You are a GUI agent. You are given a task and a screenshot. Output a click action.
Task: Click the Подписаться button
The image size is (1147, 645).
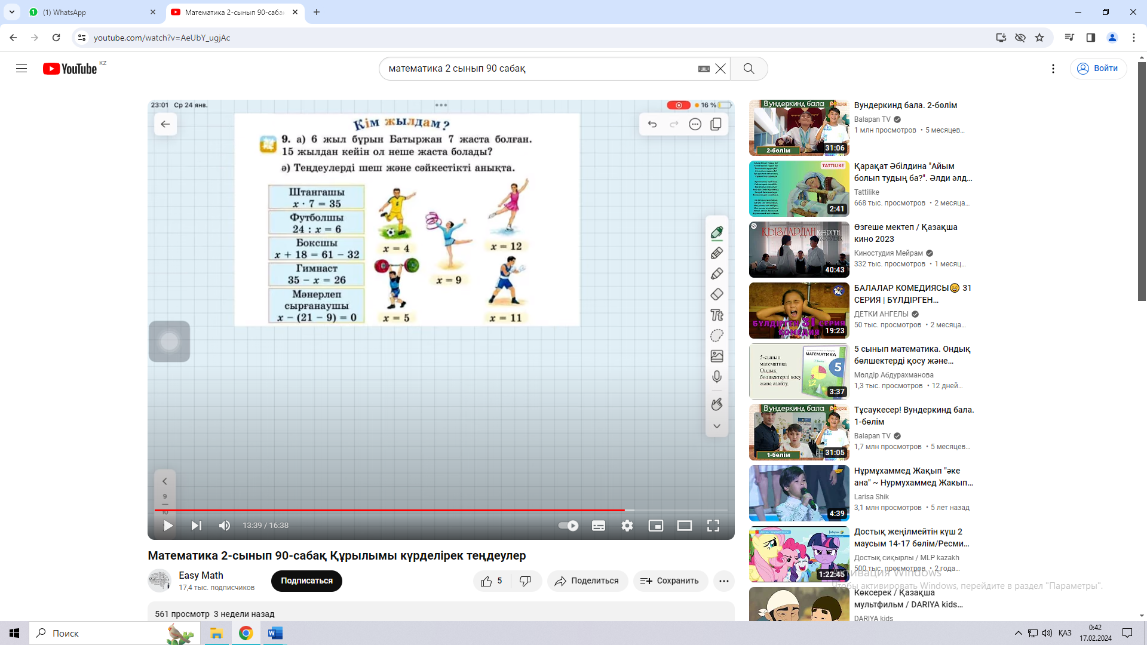pyautogui.click(x=306, y=580)
